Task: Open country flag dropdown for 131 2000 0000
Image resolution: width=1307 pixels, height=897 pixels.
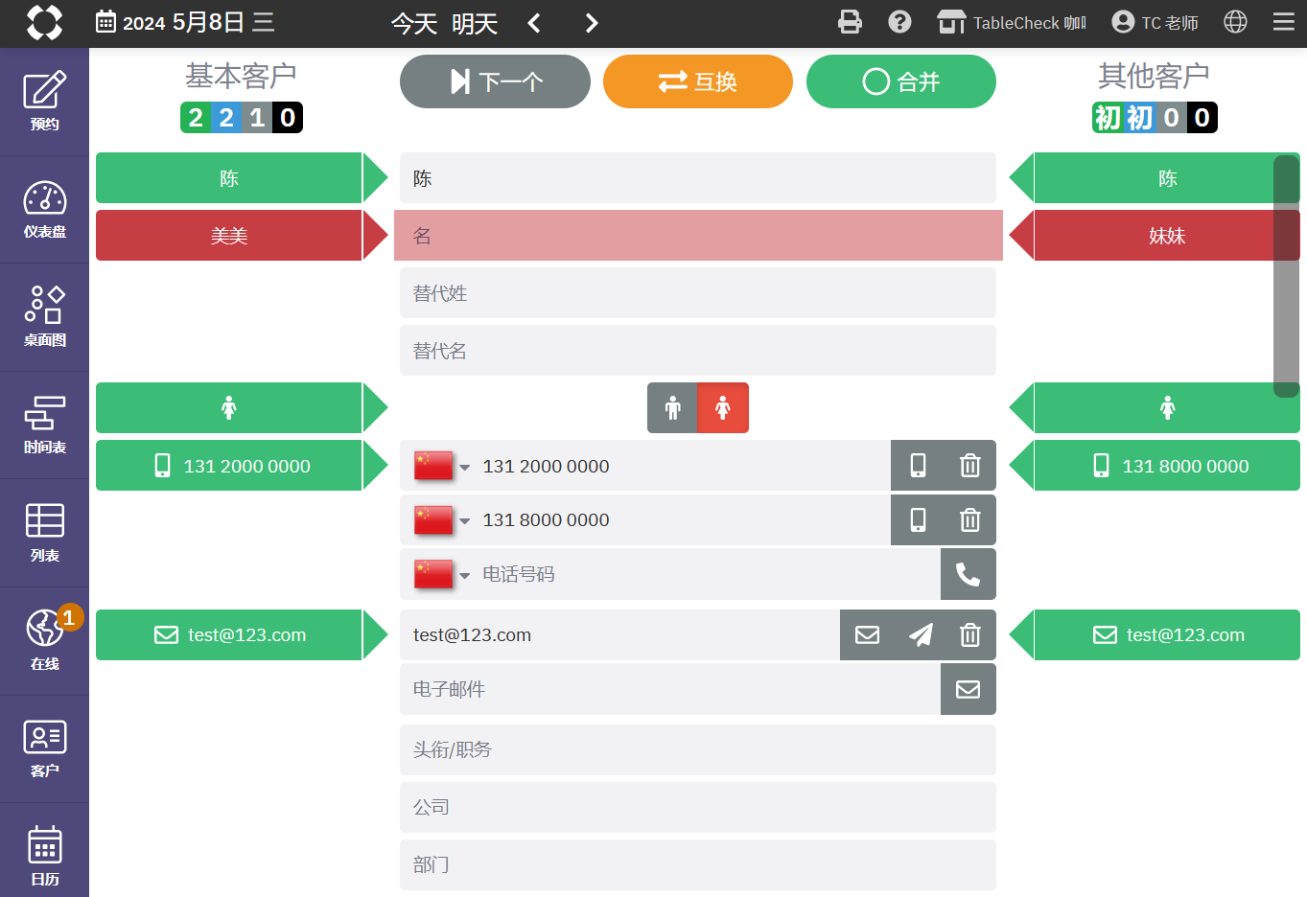Action: click(441, 467)
